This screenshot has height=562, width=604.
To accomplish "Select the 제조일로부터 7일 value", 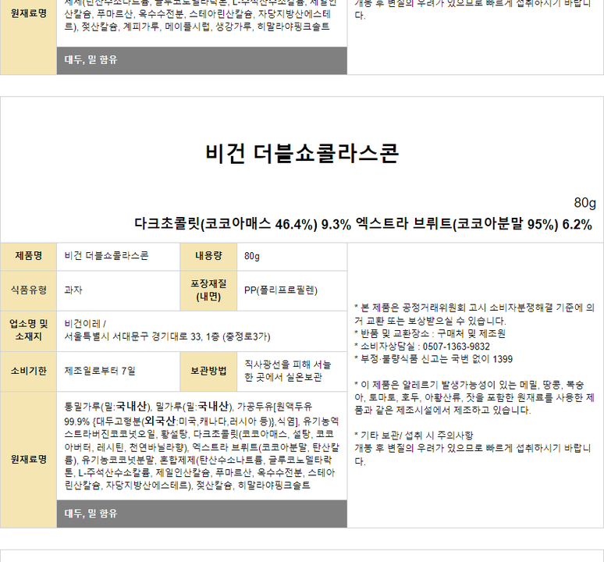I will [100, 372].
